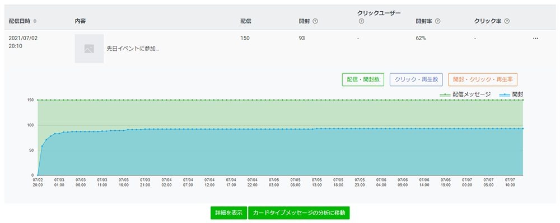This screenshot has height=223, width=560.
Task: Switch to 開封・クリック・再生率 chart tab
Action: click(x=483, y=80)
